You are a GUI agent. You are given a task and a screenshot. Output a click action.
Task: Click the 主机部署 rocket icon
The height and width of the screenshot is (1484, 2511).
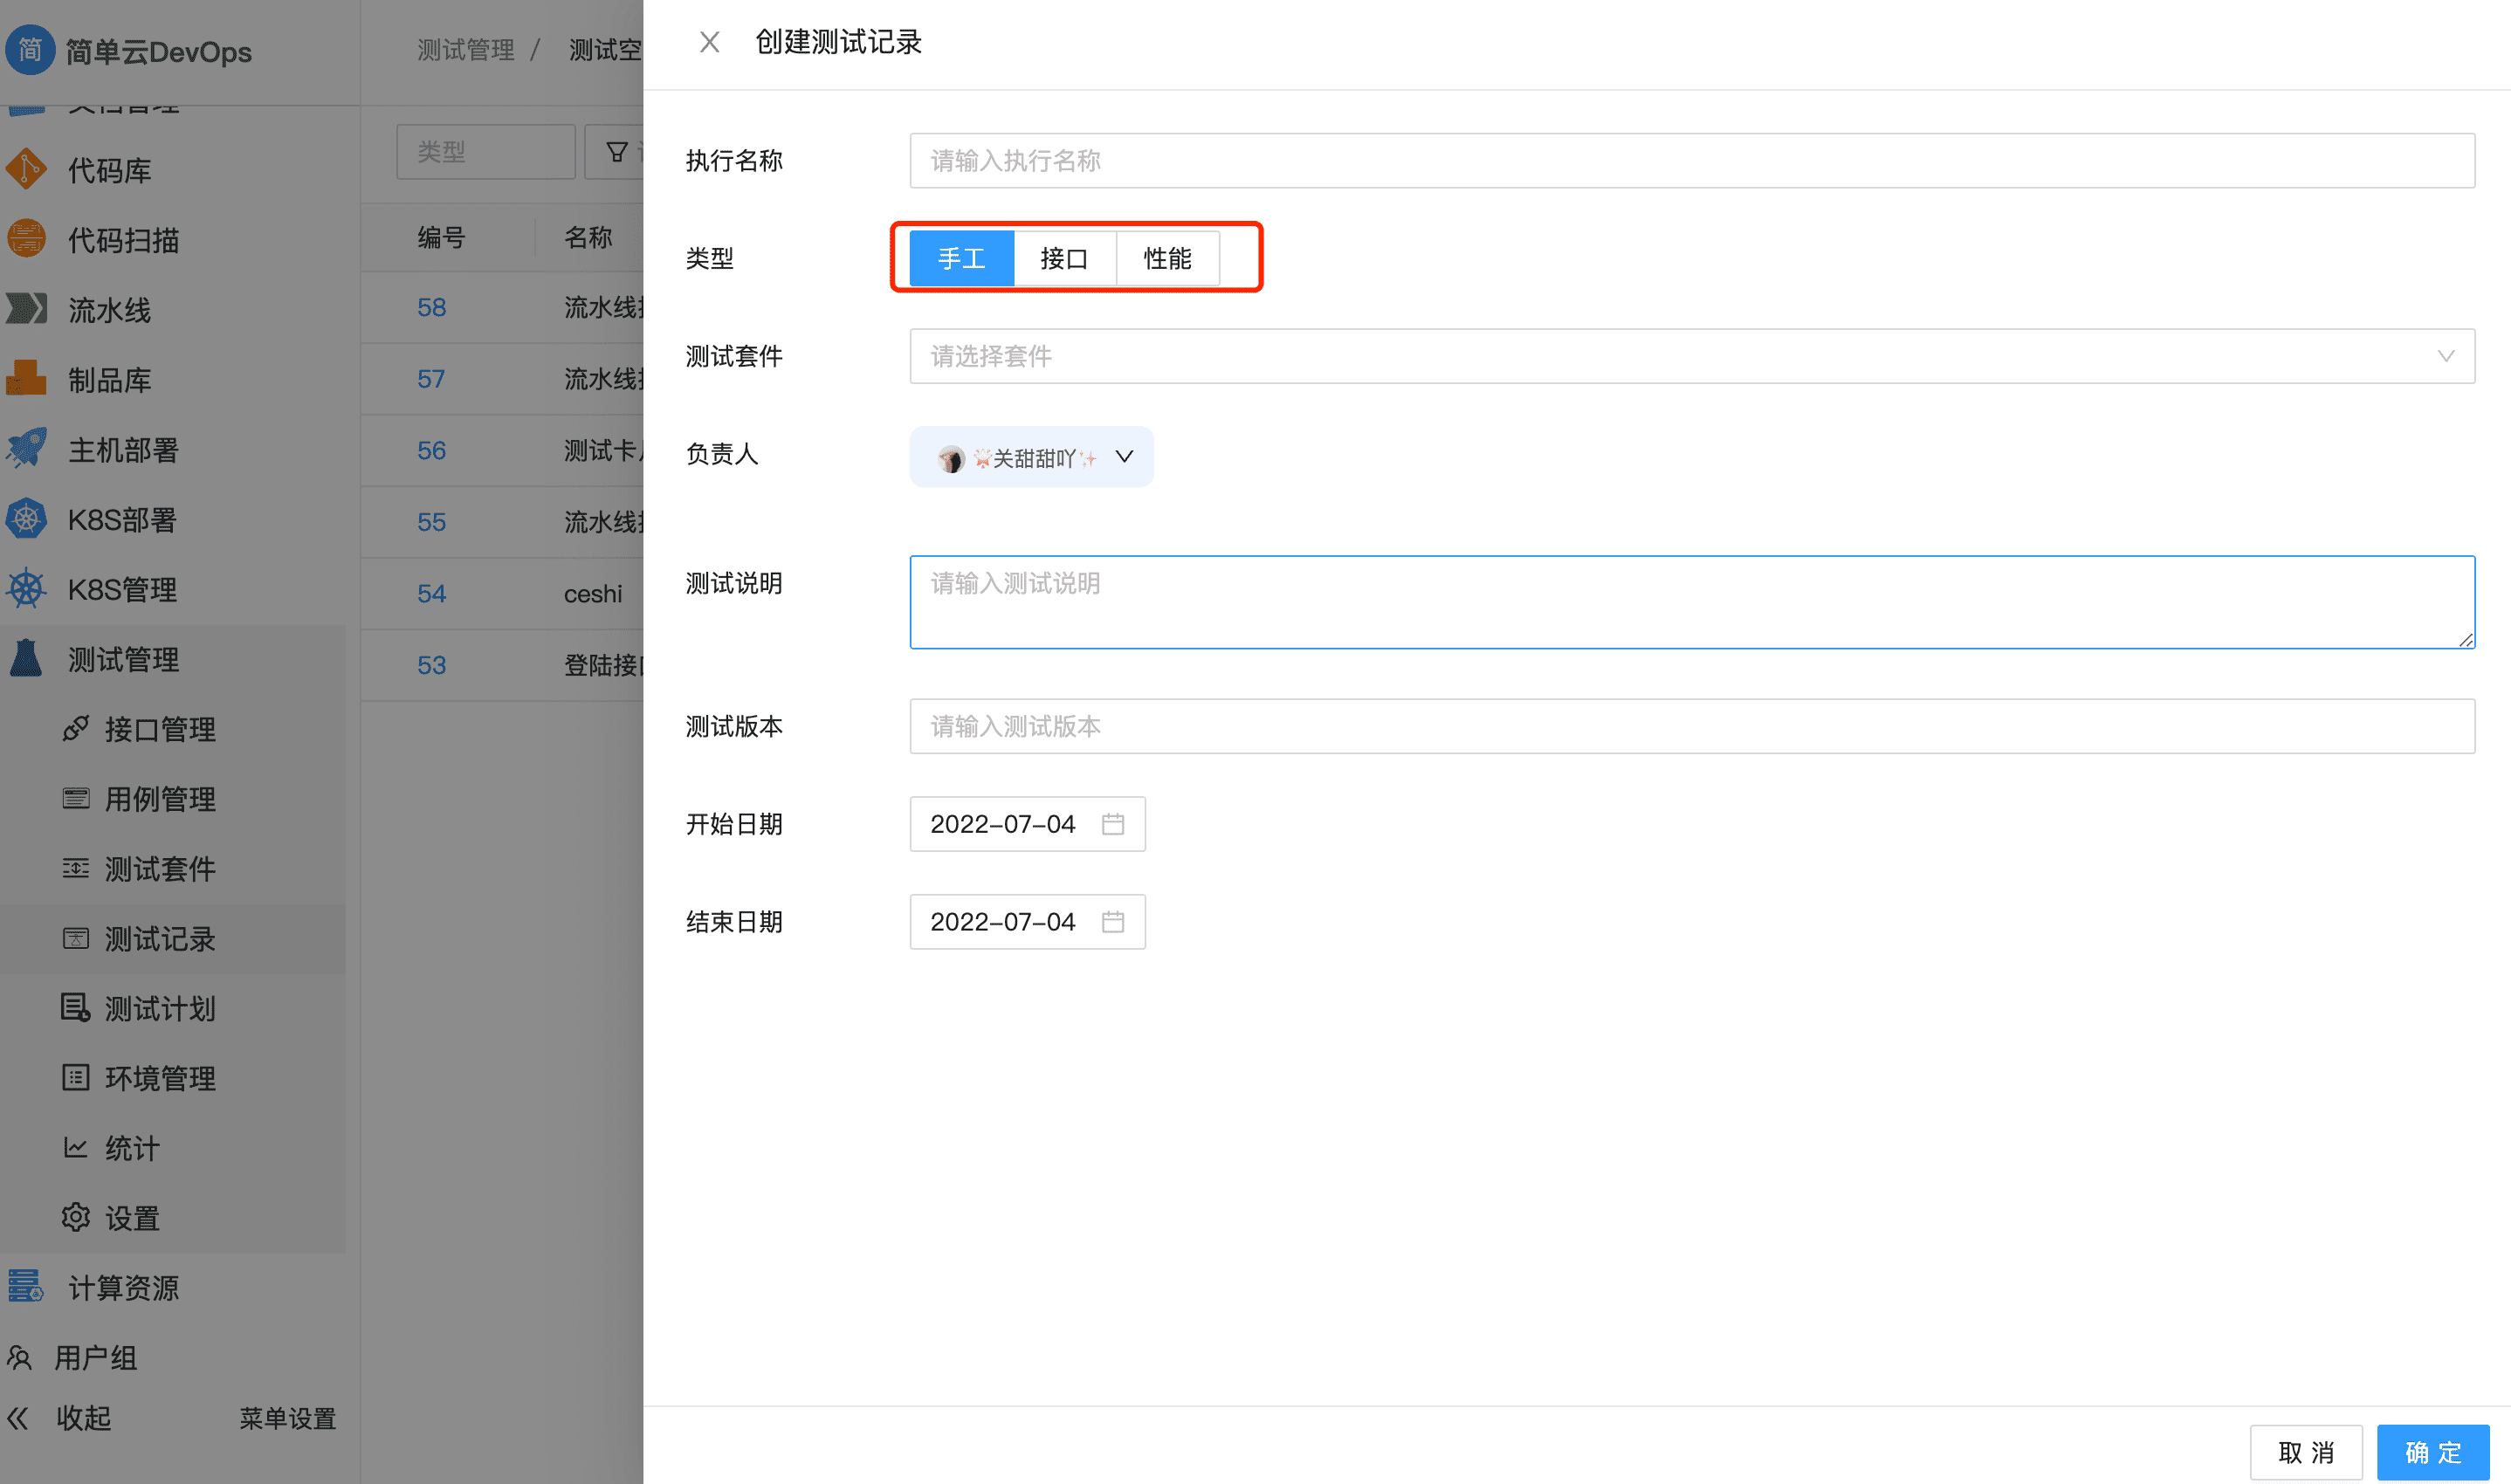point(27,449)
